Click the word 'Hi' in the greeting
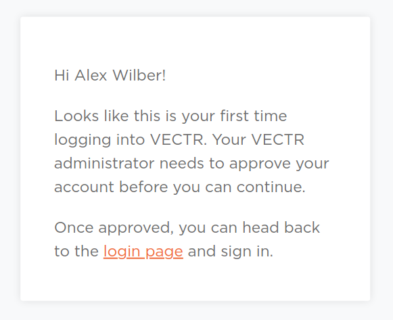The height and width of the screenshot is (320, 393). point(62,75)
